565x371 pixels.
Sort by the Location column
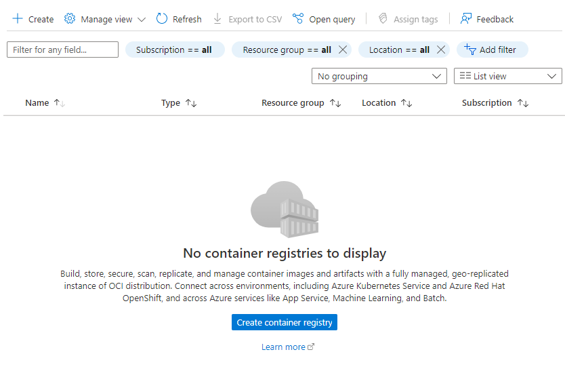(379, 103)
